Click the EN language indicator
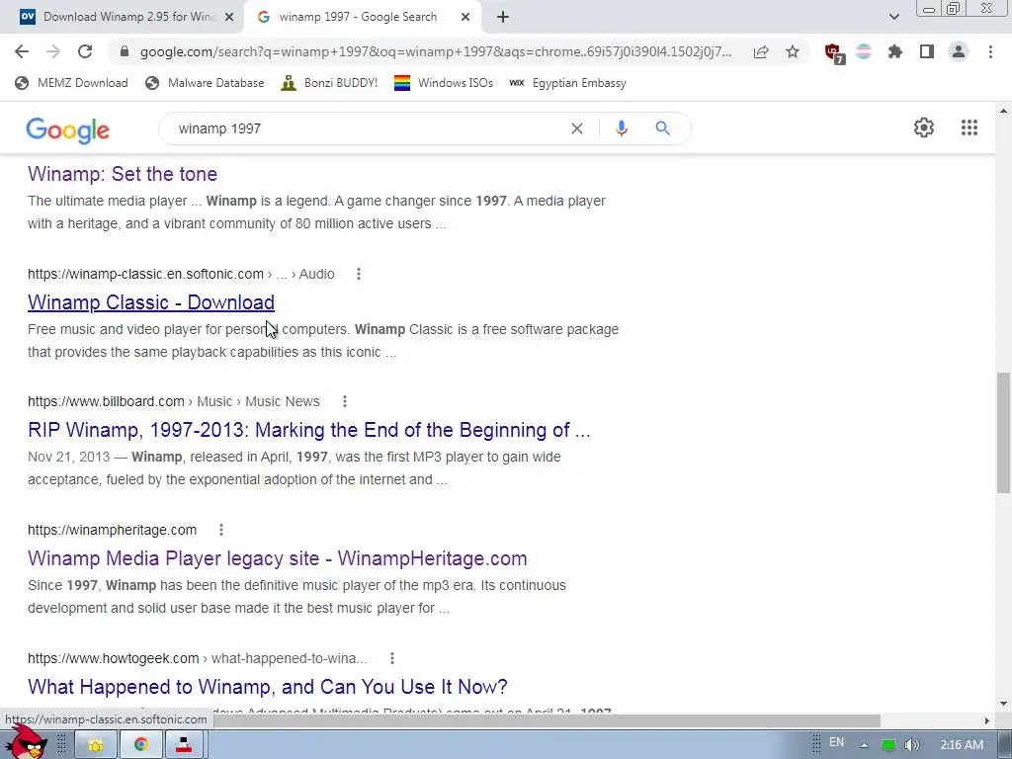Viewport: 1012px width, 759px height. point(836,742)
